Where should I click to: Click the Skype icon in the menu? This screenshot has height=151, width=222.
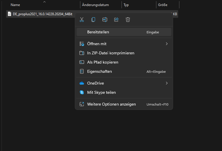pyautogui.click(x=82, y=92)
